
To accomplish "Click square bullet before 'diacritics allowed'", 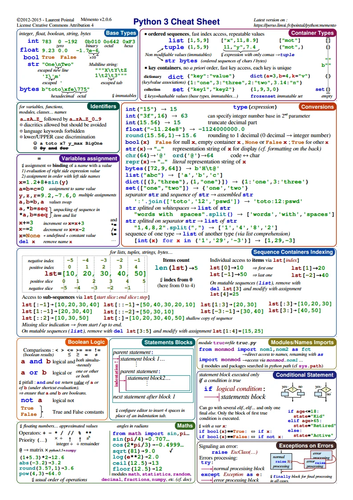I will click(21, 125).
